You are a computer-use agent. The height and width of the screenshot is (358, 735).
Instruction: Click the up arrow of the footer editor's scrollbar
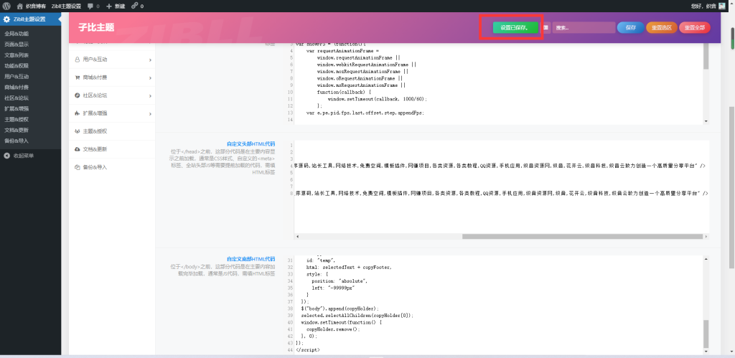pyautogui.click(x=706, y=258)
